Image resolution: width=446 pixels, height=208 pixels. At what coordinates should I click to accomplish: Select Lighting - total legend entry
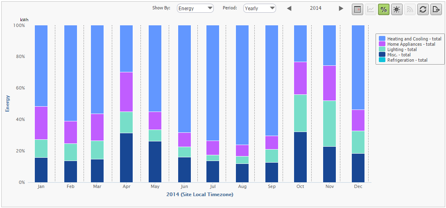(x=401, y=49)
